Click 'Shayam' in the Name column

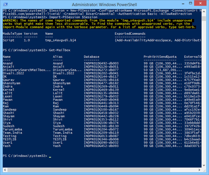coord(9,116)
